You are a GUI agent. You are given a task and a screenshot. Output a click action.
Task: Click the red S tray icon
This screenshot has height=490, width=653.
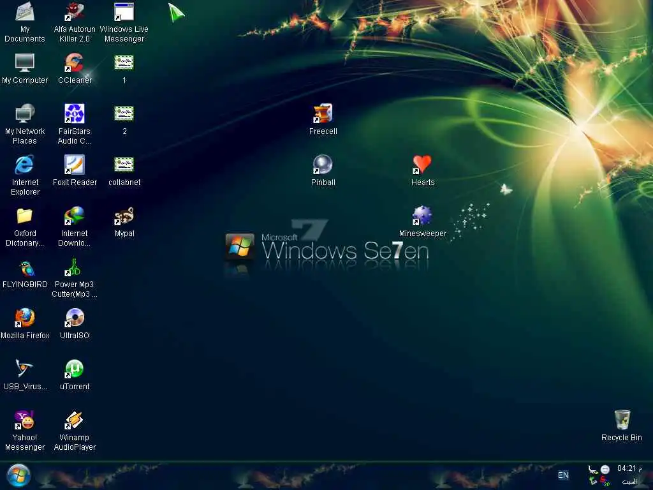click(605, 481)
